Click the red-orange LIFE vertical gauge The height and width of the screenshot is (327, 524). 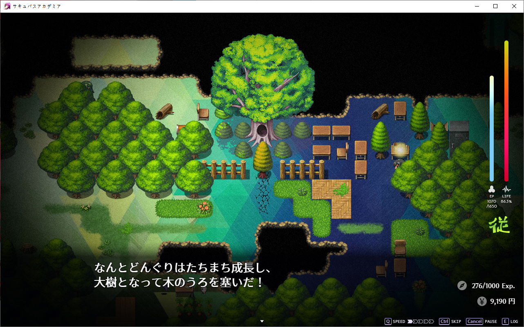coord(506,111)
